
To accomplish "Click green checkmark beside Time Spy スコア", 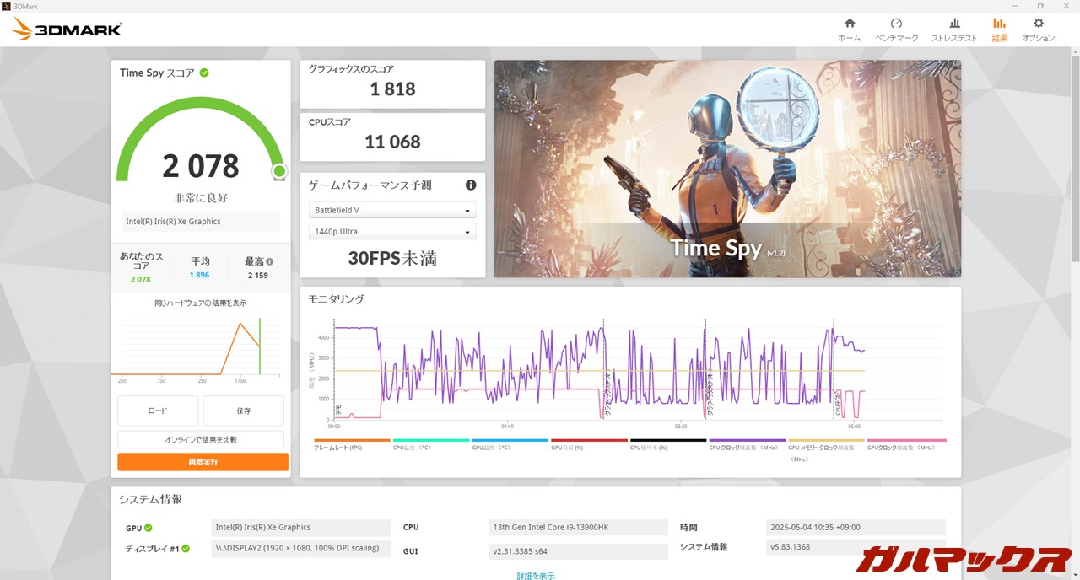I will pyautogui.click(x=204, y=72).
